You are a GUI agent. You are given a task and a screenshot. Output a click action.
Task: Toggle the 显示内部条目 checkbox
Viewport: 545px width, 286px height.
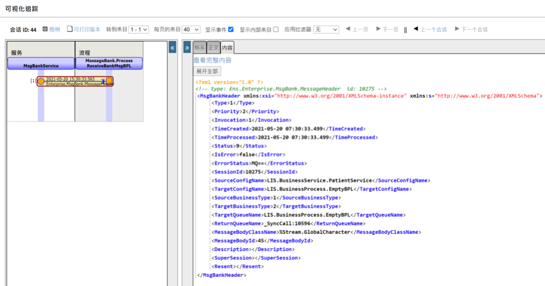click(x=276, y=30)
